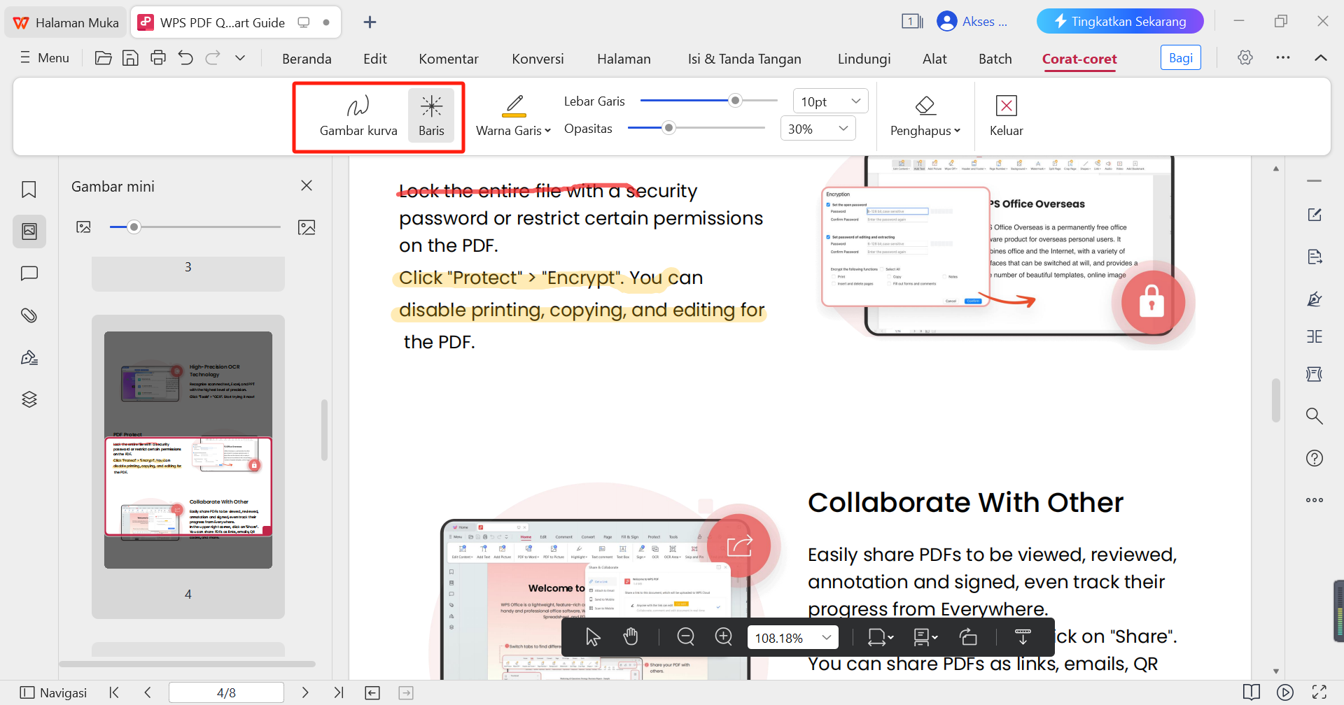
Task: Expand the 10pt font size dropdown
Action: [x=829, y=101]
